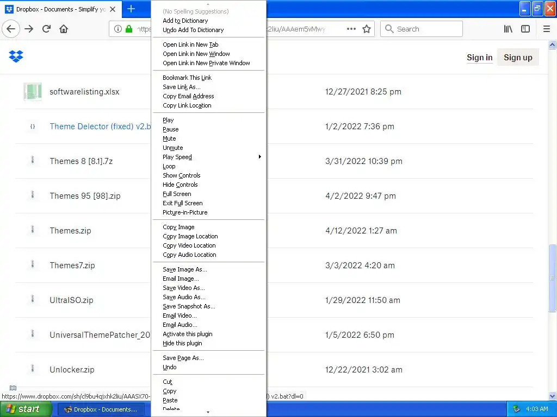This screenshot has width=557, height=417.
Task: Click the Sign in link
Action: pos(480,58)
